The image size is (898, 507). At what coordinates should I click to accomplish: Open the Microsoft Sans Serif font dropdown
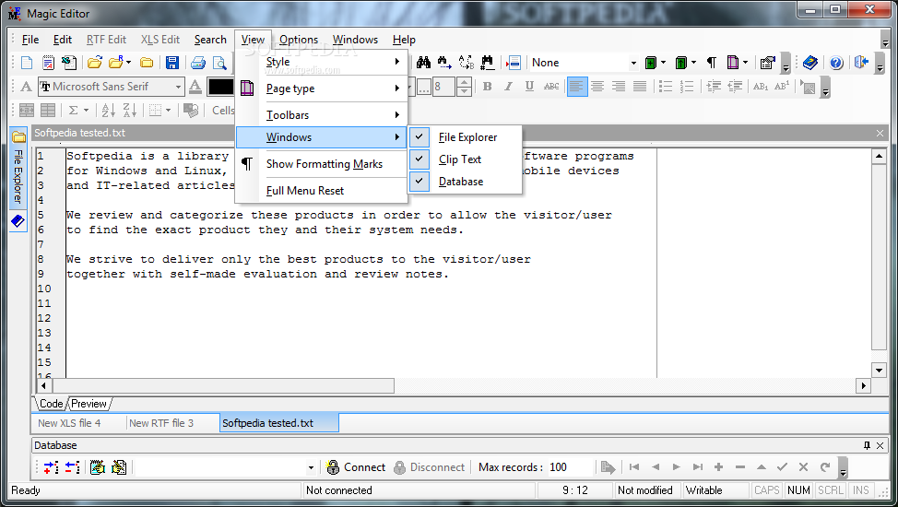178,87
